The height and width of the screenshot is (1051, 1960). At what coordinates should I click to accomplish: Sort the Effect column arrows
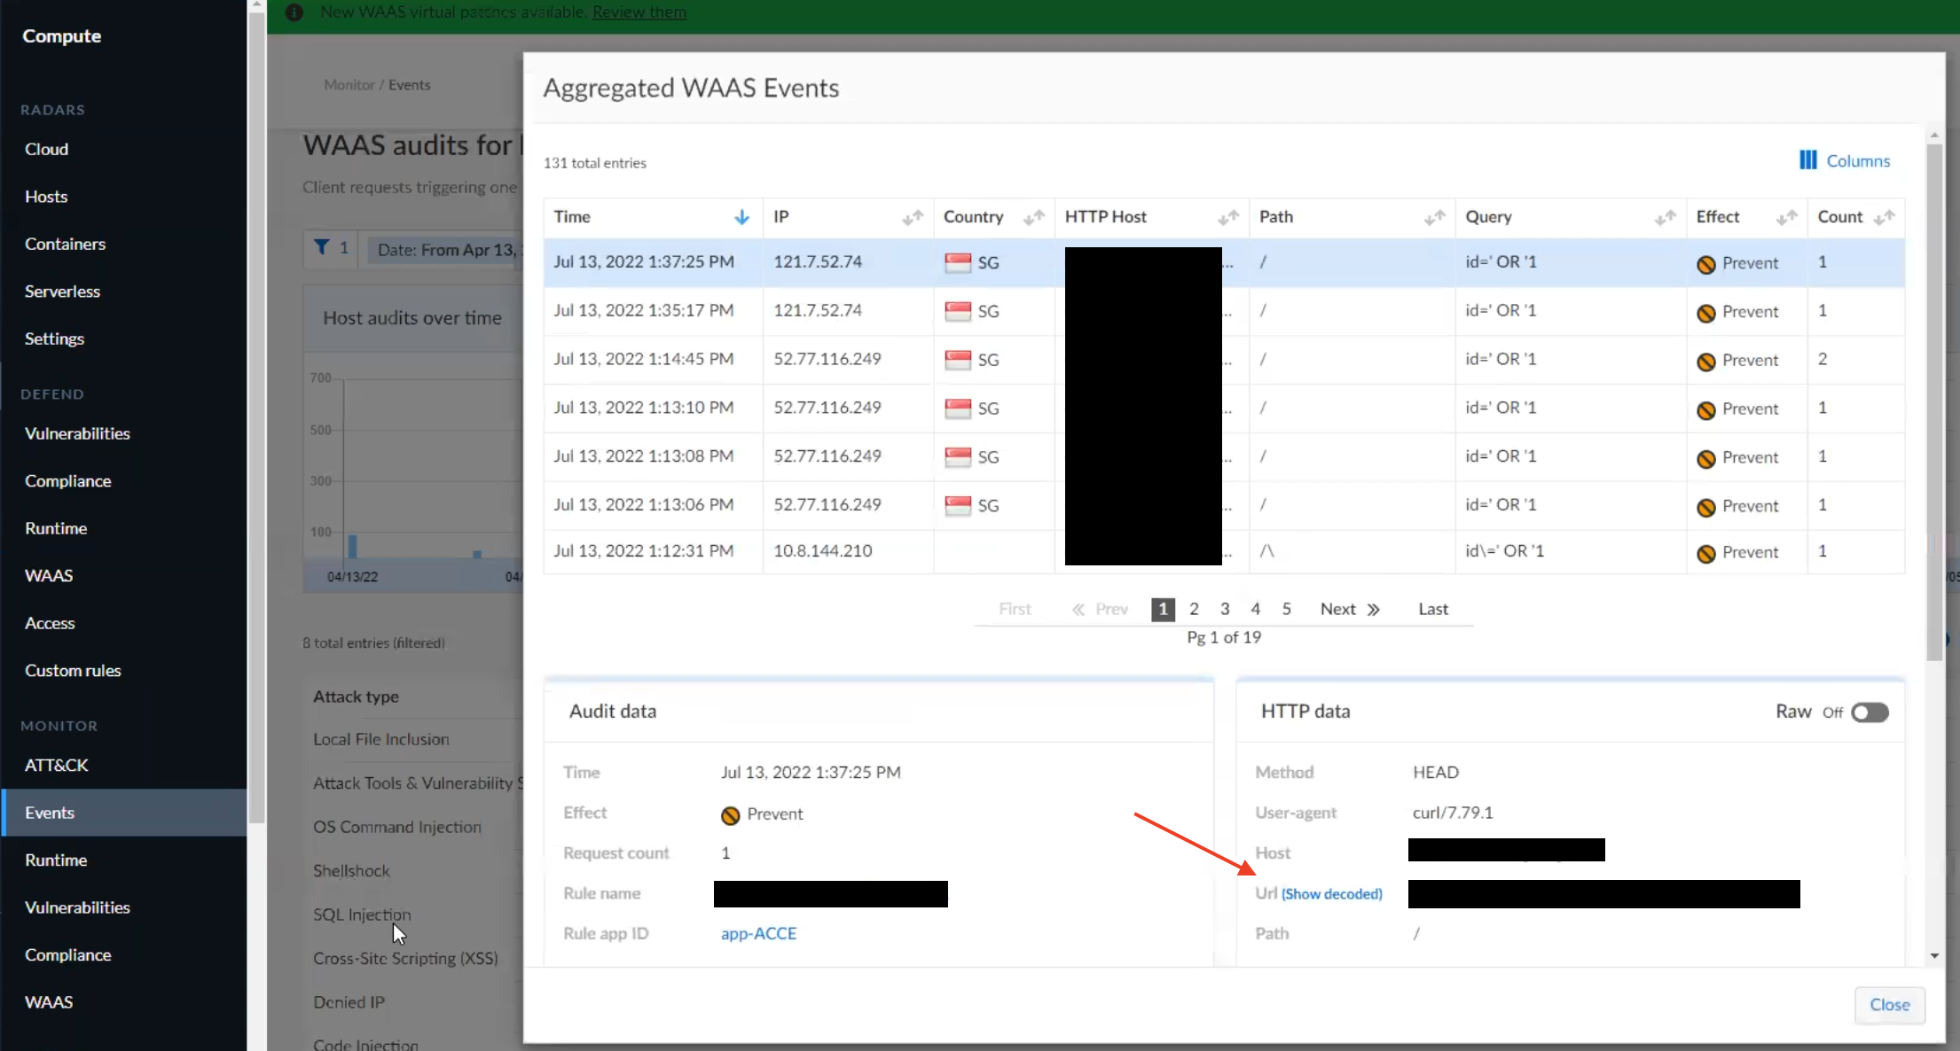click(x=1786, y=217)
